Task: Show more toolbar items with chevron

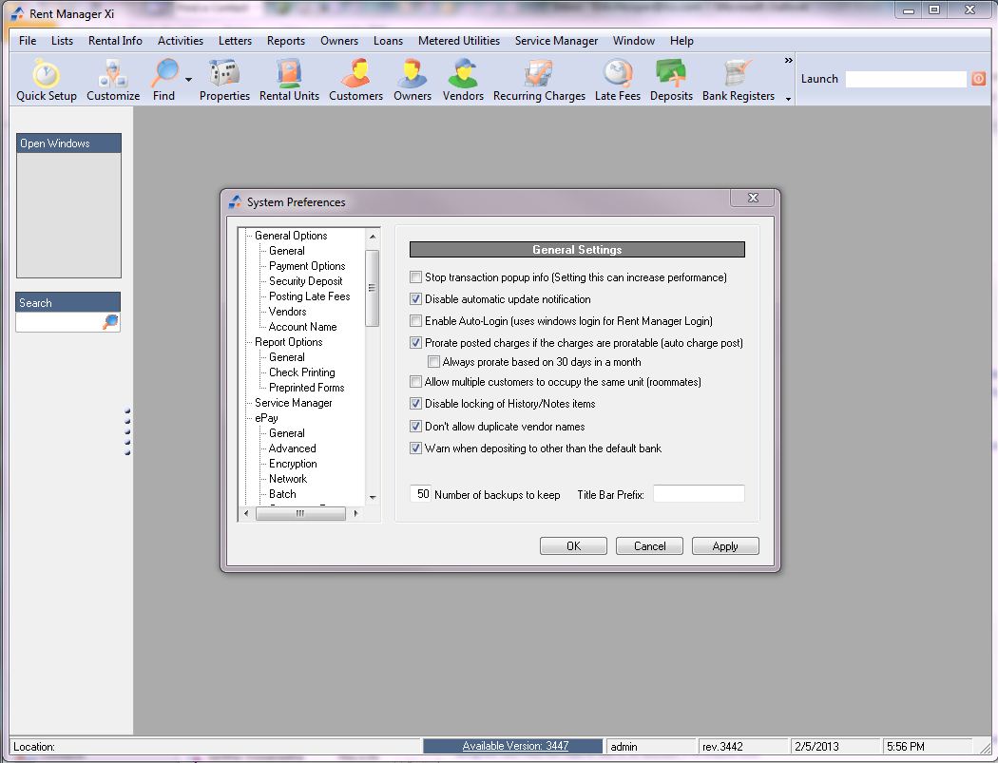Action: [788, 61]
